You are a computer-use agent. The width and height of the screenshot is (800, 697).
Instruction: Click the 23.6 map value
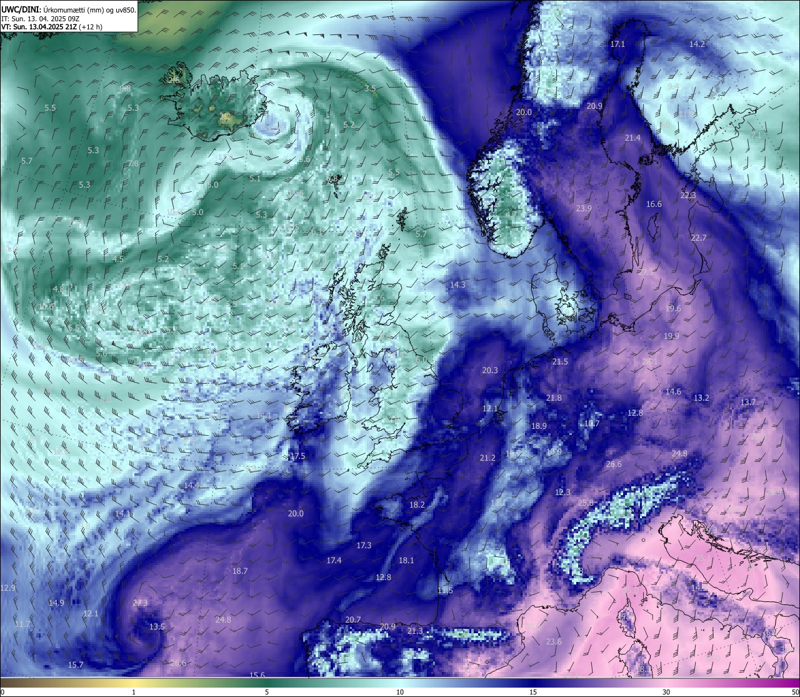(x=554, y=642)
